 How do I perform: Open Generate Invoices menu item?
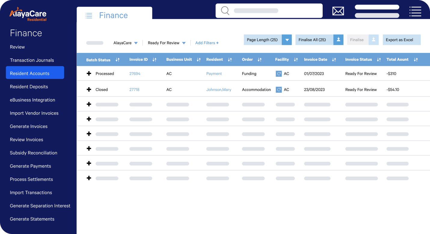point(29,126)
